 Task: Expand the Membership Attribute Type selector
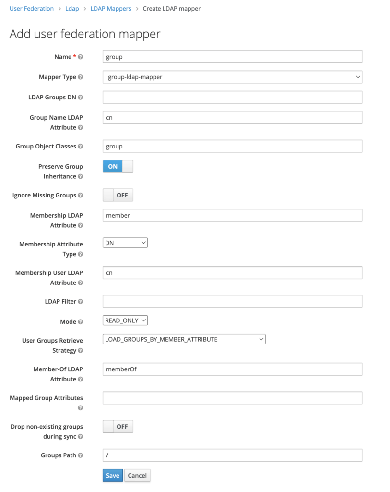pyautogui.click(x=125, y=243)
